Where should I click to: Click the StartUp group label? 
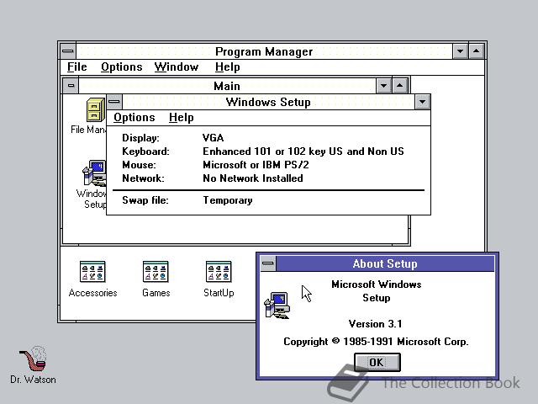pos(219,293)
